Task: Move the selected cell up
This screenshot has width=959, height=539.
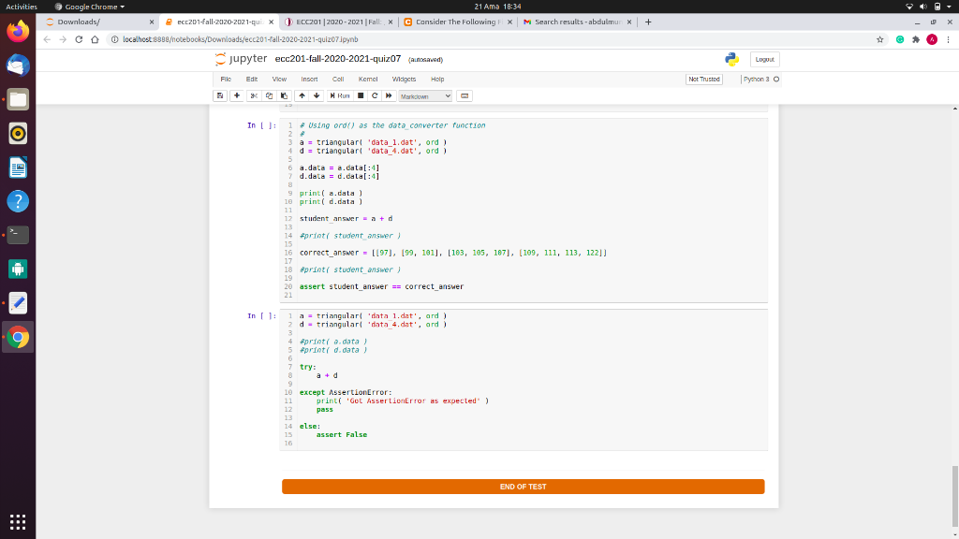Action: [x=300, y=95]
